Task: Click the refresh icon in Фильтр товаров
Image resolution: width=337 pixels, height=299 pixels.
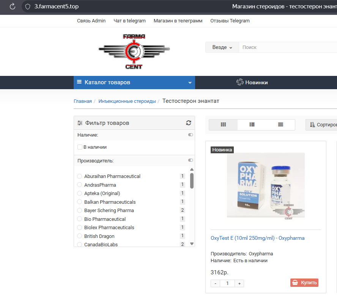Action: (188, 123)
